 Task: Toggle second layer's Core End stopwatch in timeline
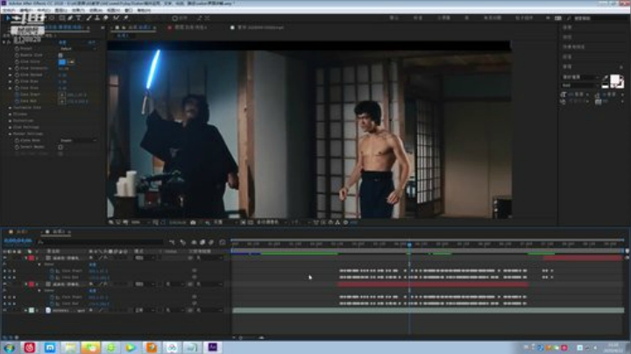pyautogui.click(x=52, y=304)
